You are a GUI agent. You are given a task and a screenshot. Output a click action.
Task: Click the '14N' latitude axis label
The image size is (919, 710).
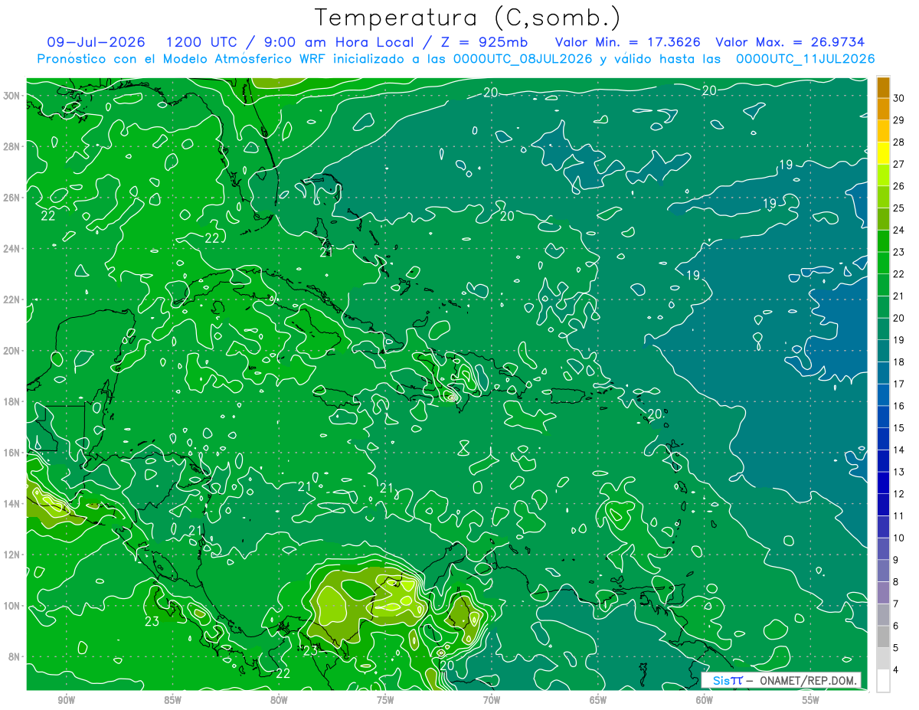tap(11, 504)
